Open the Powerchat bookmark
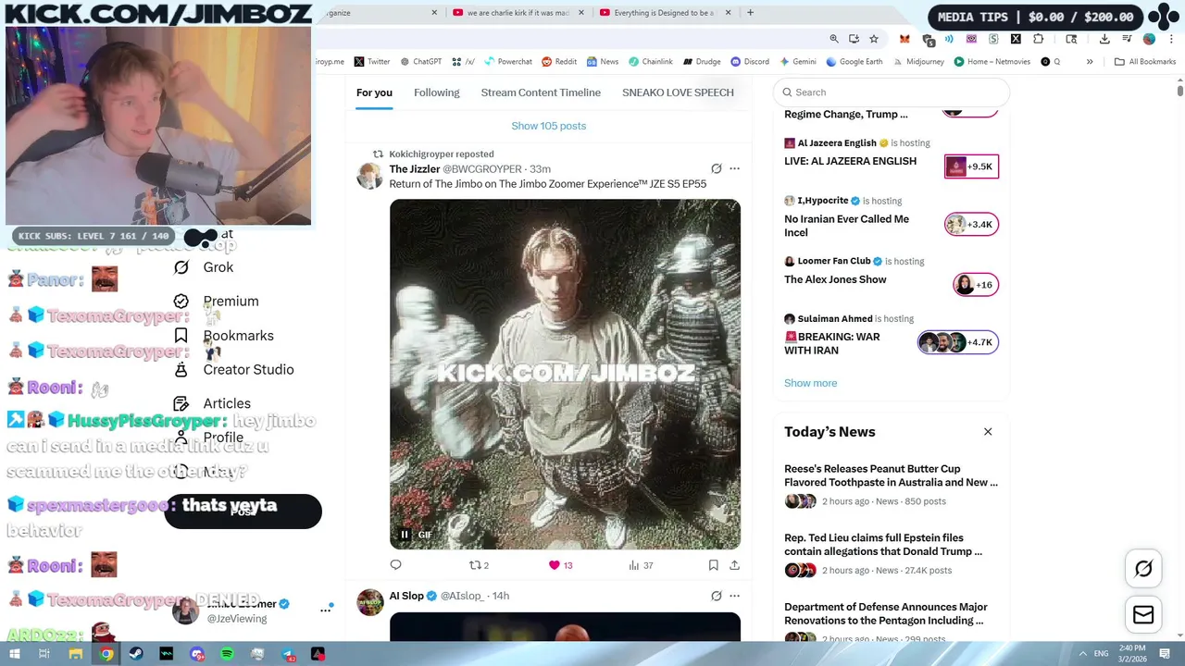1185x666 pixels. tap(508, 62)
